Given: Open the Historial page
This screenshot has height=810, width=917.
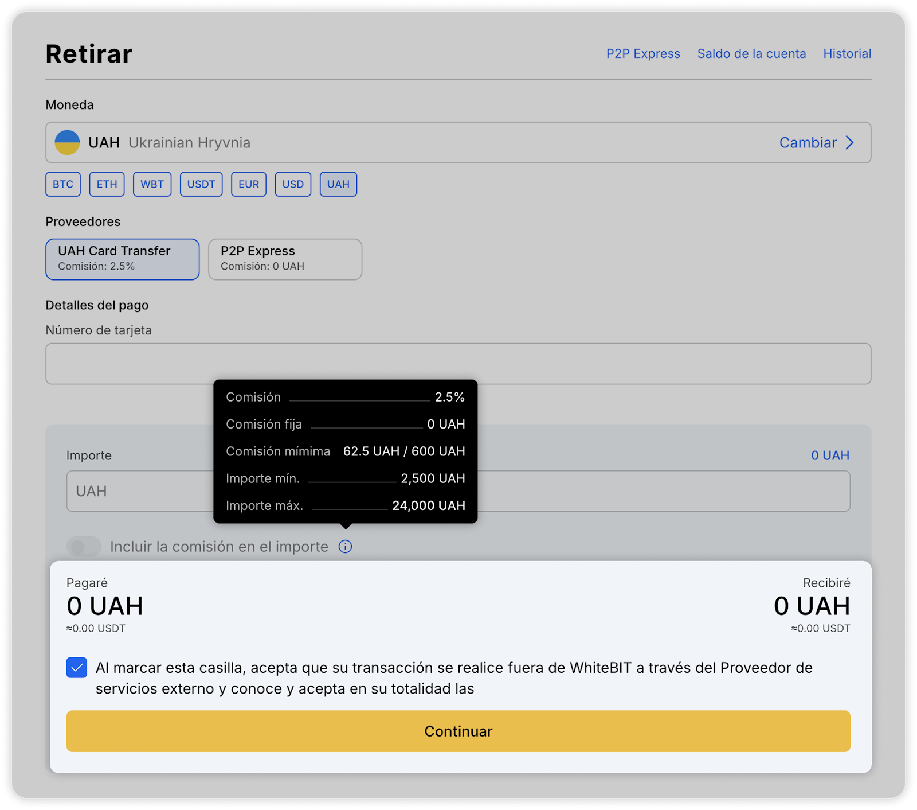Looking at the screenshot, I should pyautogui.click(x=847, y=53).
